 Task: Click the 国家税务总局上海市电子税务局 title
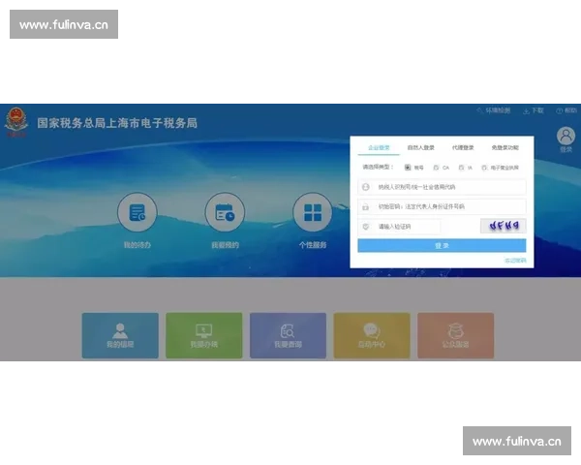coord(117,123)
